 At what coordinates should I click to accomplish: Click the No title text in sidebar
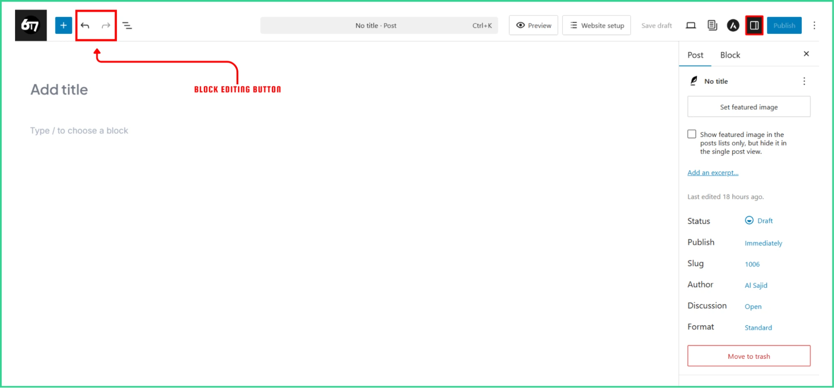pyautogui.click(x=716, y=81)
